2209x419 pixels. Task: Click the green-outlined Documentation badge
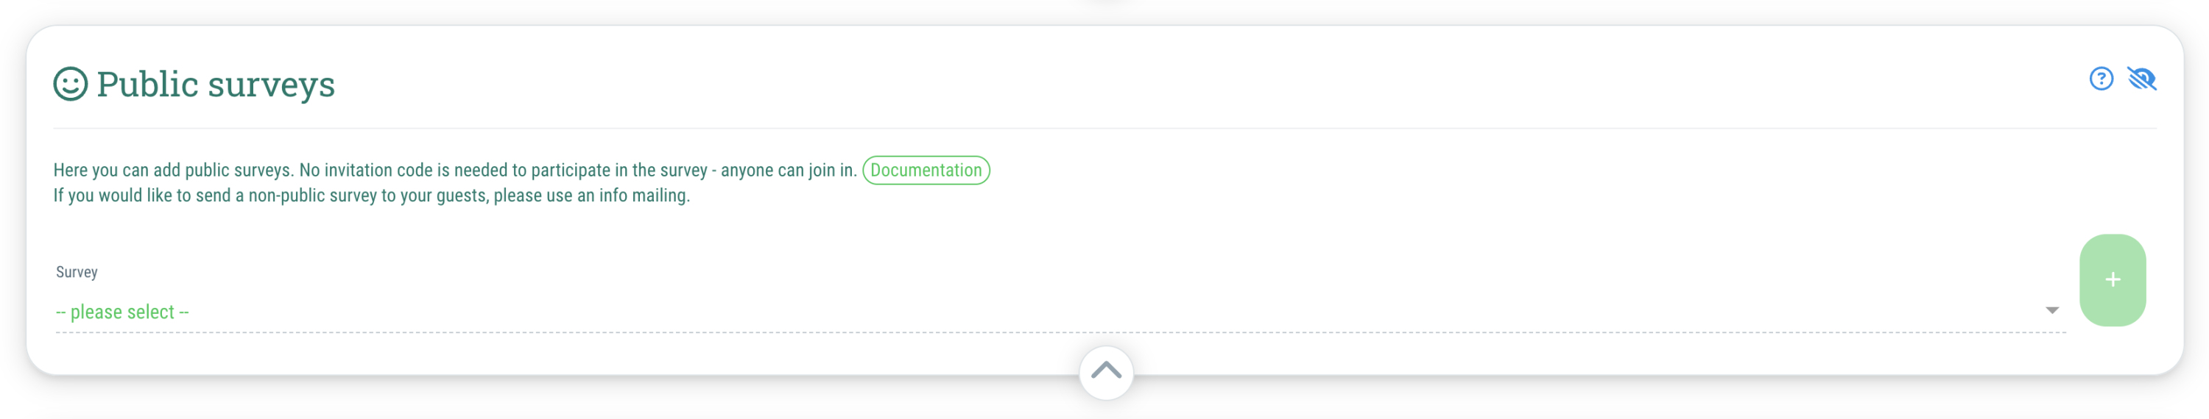click(926, 170)
